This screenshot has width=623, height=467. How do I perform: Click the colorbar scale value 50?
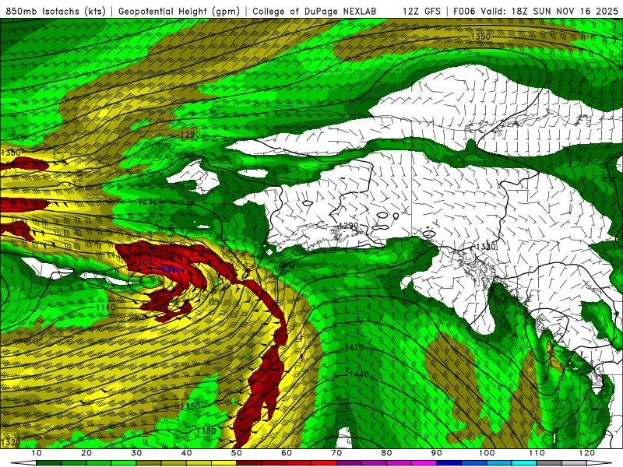[237, 453]
